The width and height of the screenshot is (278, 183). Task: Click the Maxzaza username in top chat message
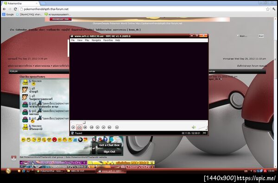pyautogui.click(x=36, y=81)
